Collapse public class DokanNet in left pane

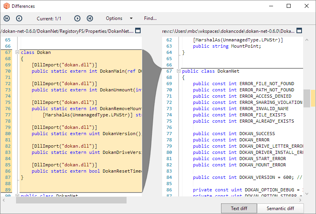(17, 195)
